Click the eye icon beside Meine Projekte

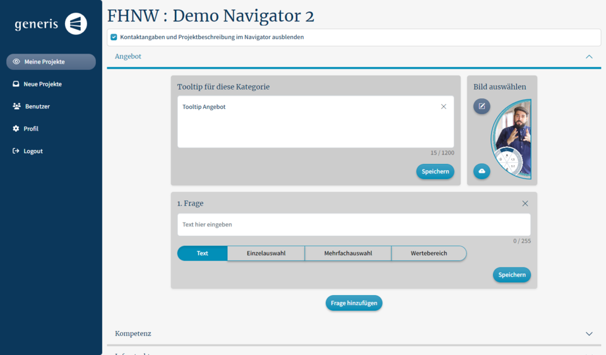click(16, 62)
